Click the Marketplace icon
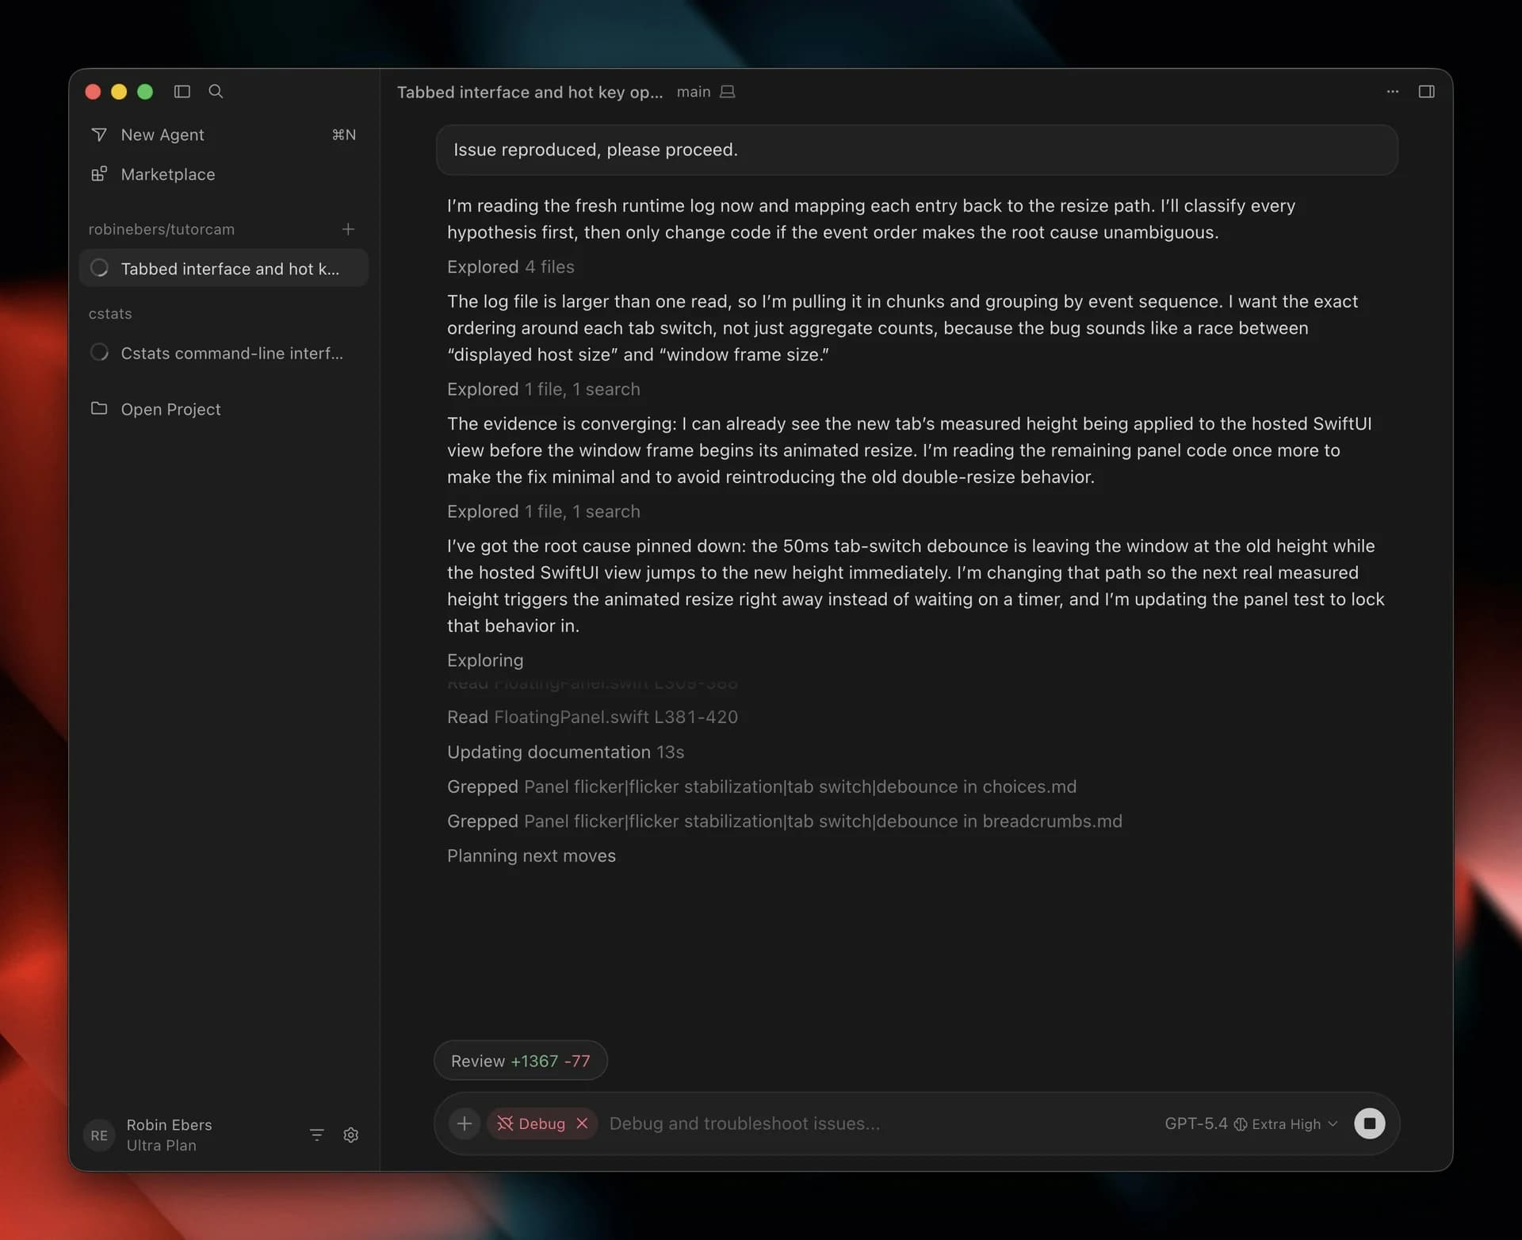 99,174
